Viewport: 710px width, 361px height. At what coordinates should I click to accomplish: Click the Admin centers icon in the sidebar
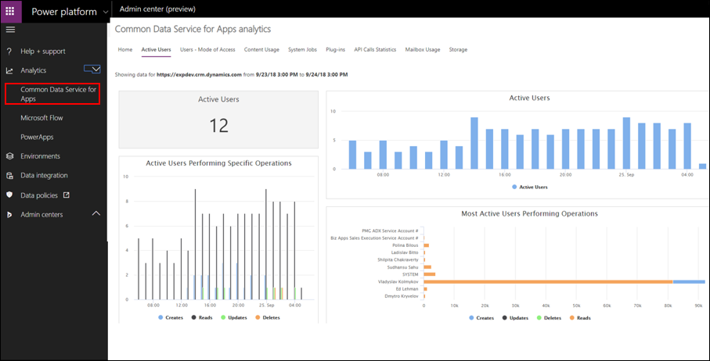pyautogui.click(x=9, y=215)
